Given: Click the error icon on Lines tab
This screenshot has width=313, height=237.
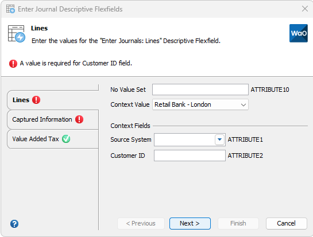Looking at the screenshot, I should 36,100.
